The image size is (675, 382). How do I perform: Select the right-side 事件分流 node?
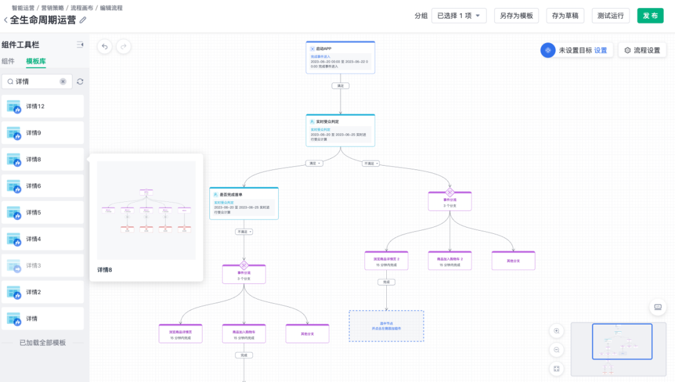(x=450, y=200)
